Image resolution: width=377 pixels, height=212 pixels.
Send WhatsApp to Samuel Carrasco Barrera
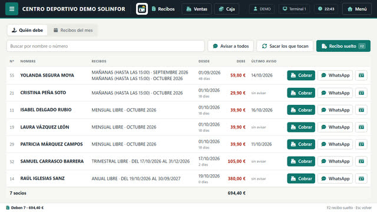[x=335, y=161]
